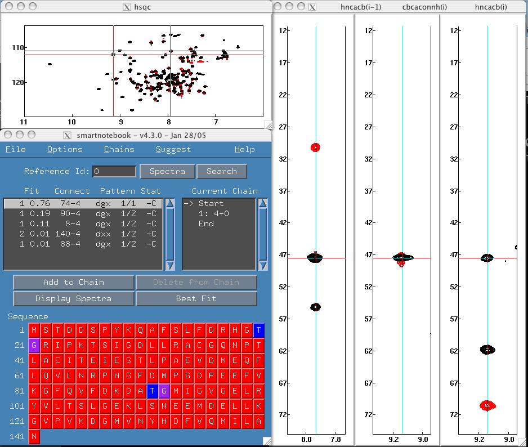Screen dimensions: 528x447
Task: Expand the Chains menu
Action: (119, 149)
